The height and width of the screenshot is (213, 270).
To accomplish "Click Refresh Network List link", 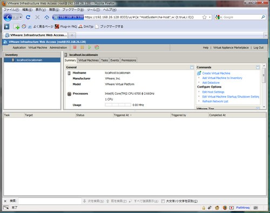I will pyautogui.click(x=215, y=101).
